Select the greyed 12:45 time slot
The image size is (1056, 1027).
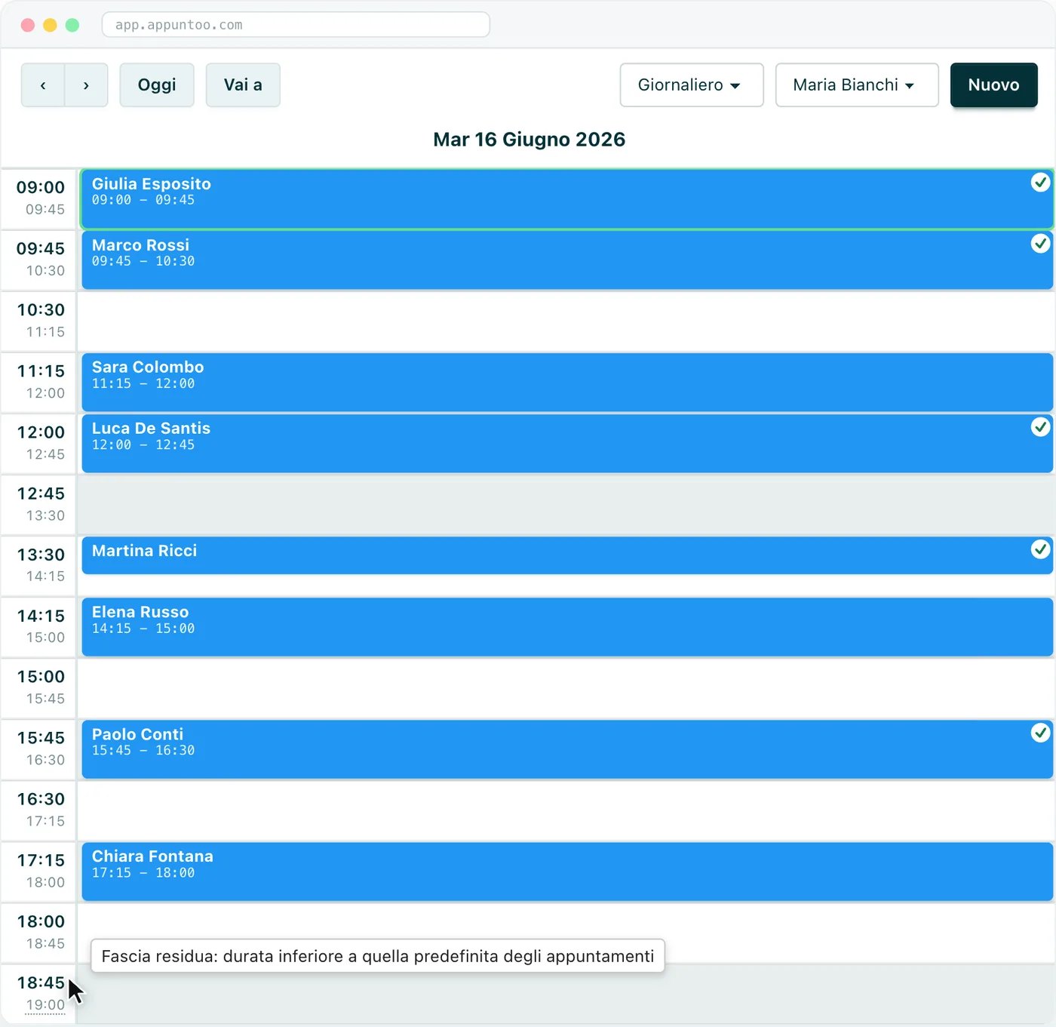[x=566, y=505]
